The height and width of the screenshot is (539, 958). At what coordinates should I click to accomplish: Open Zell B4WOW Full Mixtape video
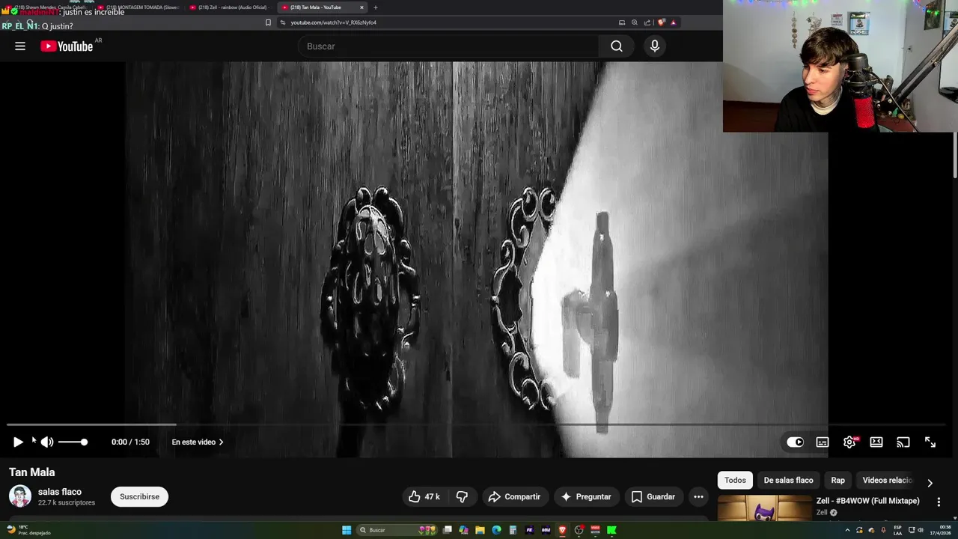tap(867, 501)
